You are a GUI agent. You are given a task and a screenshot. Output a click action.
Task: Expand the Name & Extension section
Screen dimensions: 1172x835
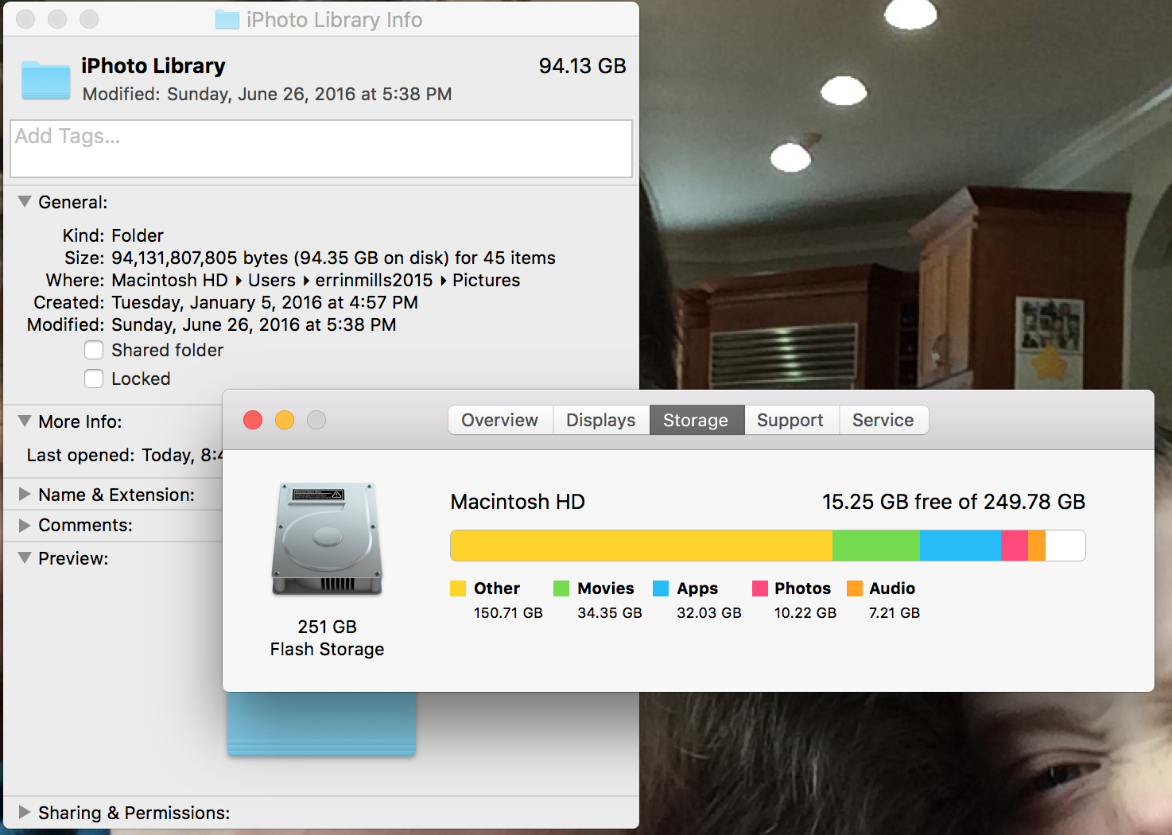[x=25, y=494]
